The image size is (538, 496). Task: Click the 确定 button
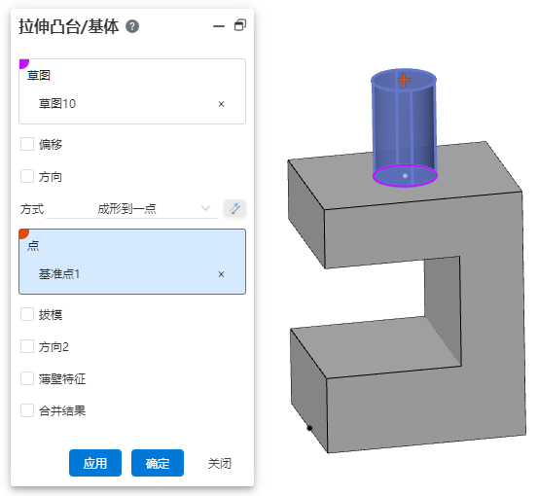pos(158,463)
